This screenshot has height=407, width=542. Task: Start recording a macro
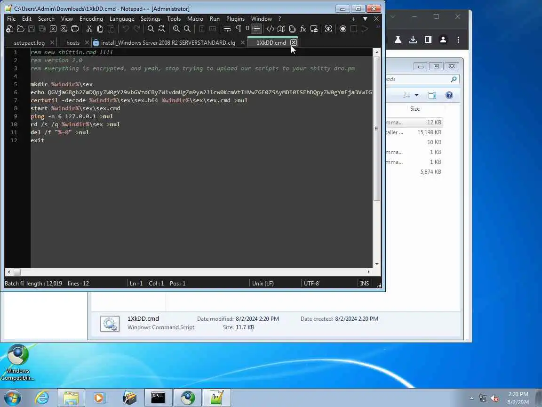(343, 29)
